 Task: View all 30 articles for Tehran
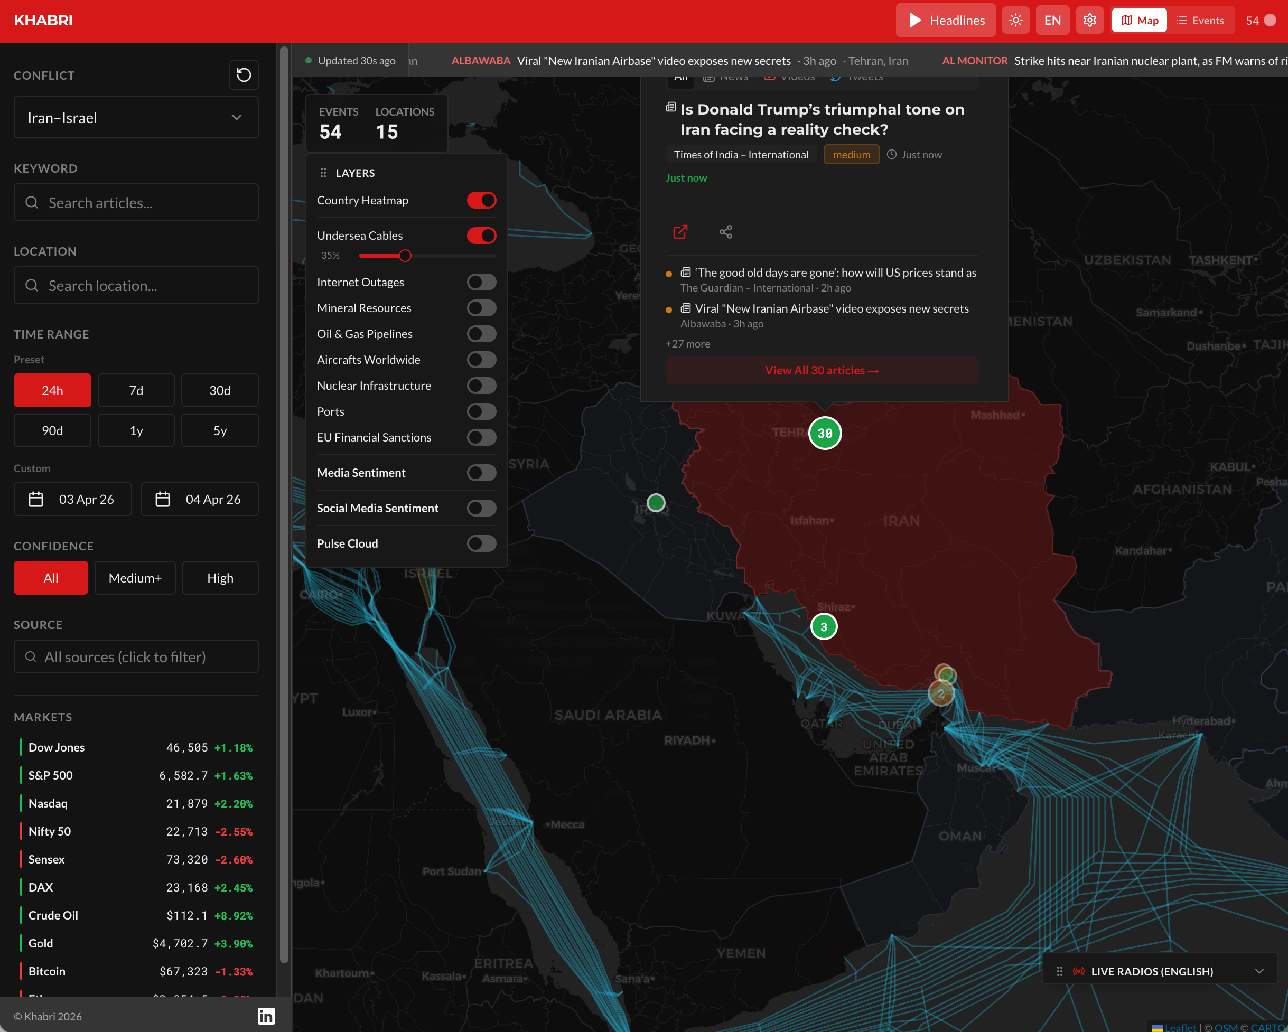822,370
